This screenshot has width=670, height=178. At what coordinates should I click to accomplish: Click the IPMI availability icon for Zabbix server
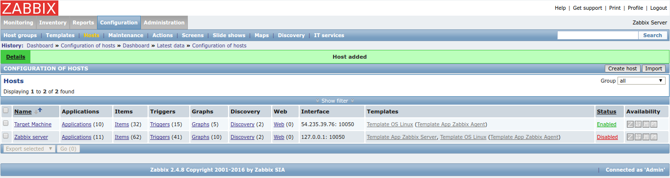[654, 137]
